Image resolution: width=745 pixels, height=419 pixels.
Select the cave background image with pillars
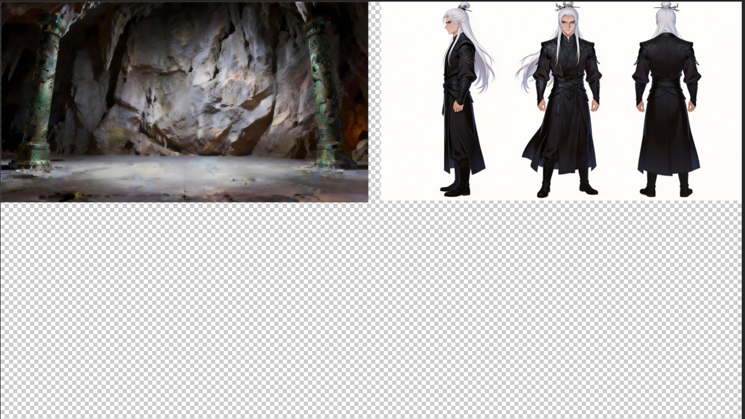(x=185, y=102)
